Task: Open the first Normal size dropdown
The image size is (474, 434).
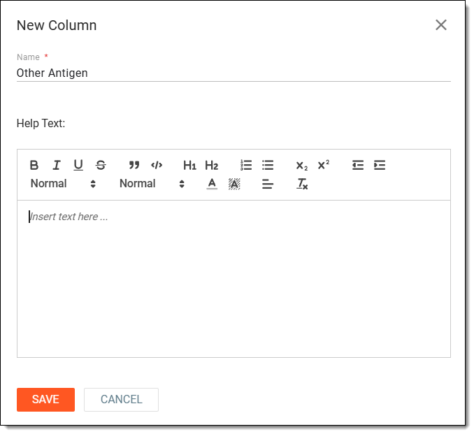Action: [x=63, y=184]
